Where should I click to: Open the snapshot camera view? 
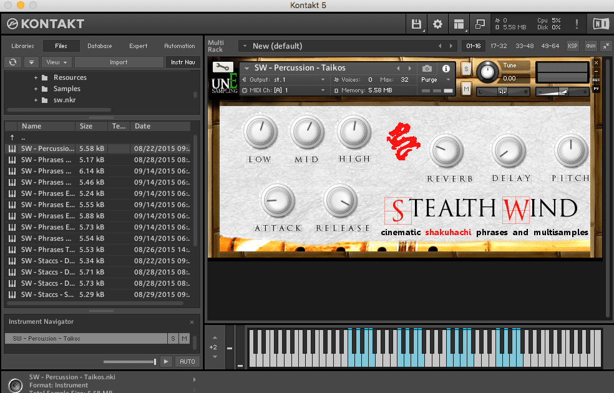(x=427, y=69)
